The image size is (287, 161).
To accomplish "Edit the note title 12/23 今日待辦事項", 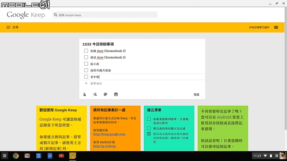I will [98, 44].
